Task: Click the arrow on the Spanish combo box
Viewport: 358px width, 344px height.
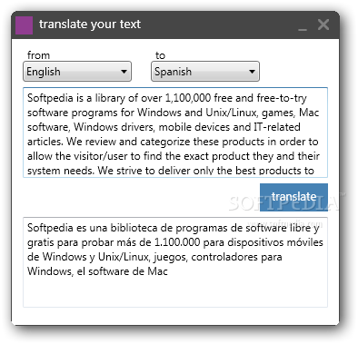Action: tap(252, 72)
